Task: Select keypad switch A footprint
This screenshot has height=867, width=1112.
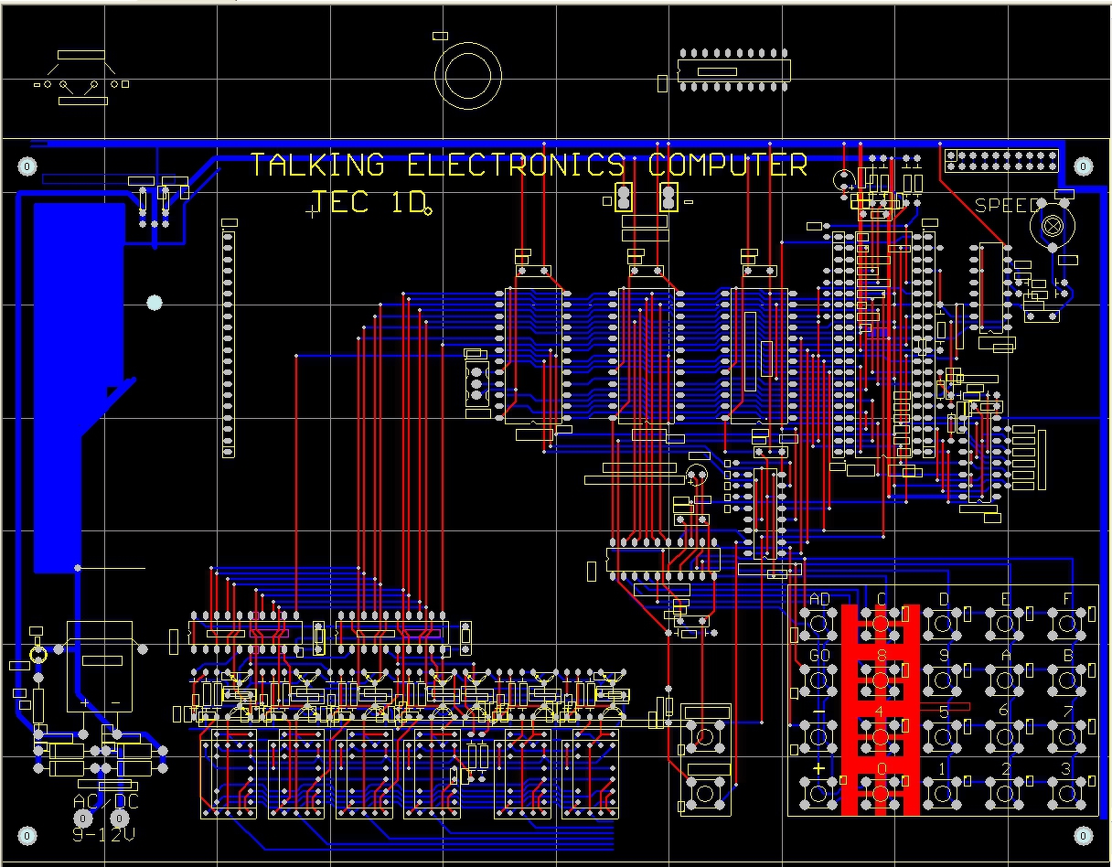Action: click(1005, 680)
